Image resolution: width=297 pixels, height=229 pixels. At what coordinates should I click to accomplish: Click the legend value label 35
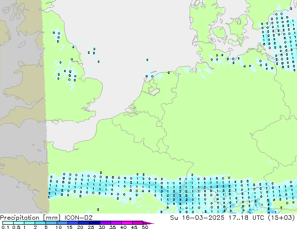point(112,227)
